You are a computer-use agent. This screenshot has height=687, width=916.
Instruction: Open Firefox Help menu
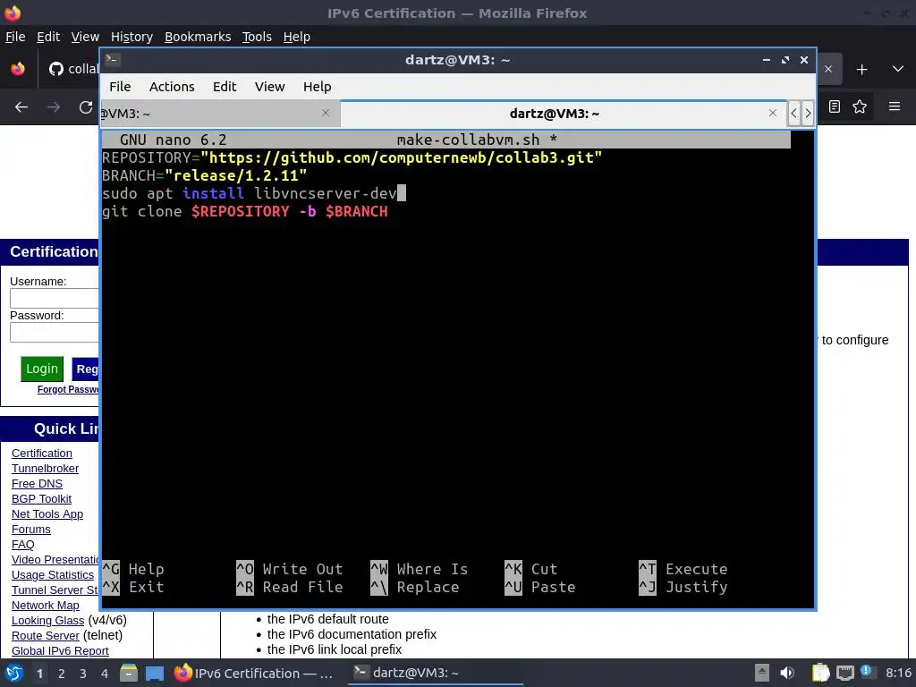[296, 37]
